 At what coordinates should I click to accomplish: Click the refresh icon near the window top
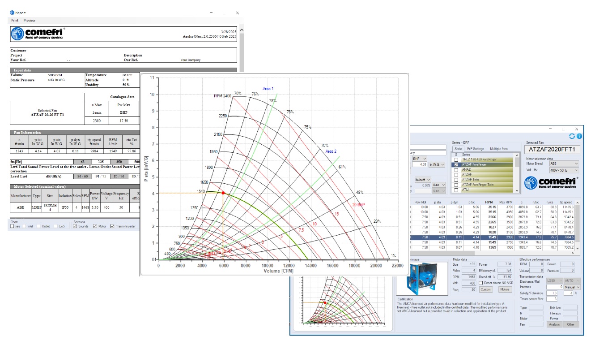pos(572,136)
